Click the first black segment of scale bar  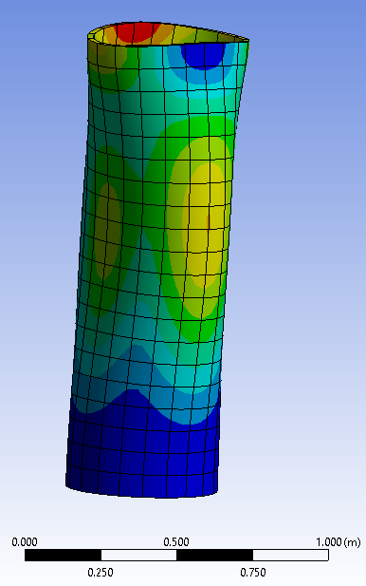[63, 555]
